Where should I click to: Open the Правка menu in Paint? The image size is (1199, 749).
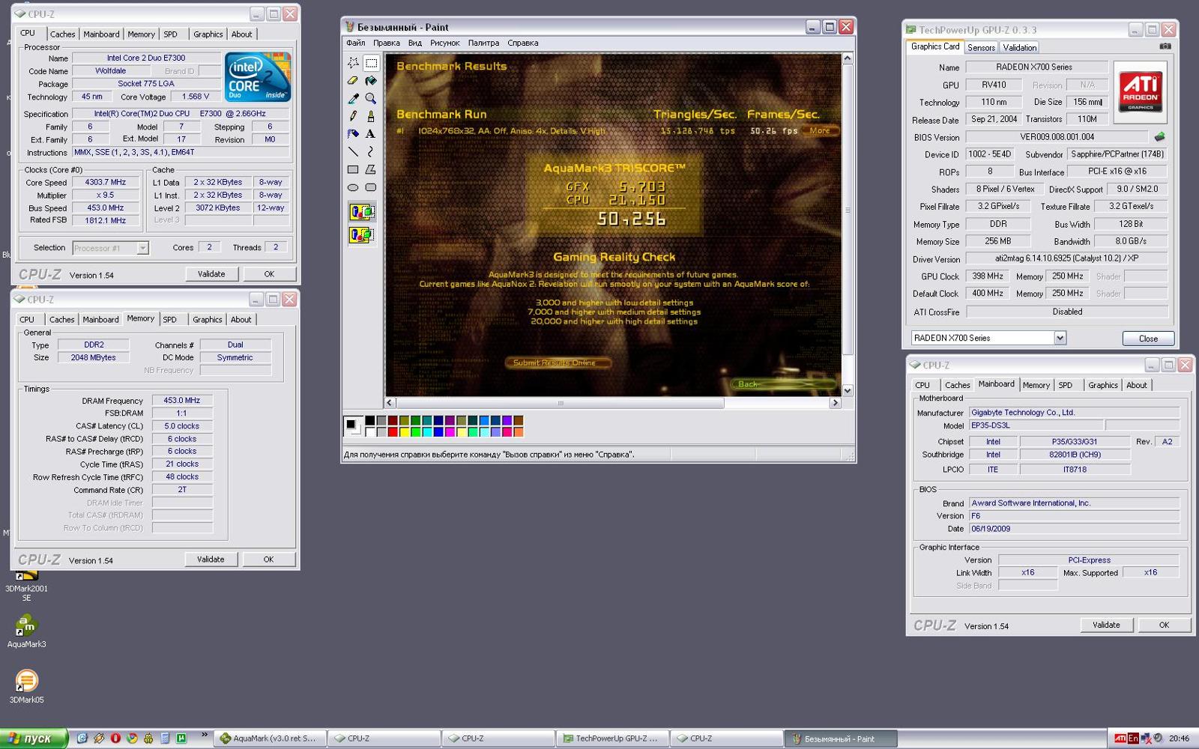point(387,43)
